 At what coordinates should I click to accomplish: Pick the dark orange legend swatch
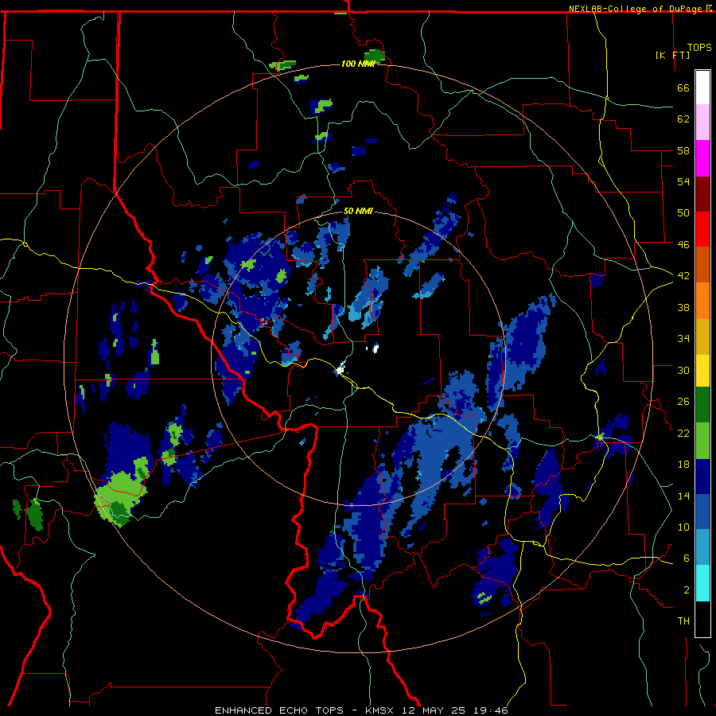point(702,264)
